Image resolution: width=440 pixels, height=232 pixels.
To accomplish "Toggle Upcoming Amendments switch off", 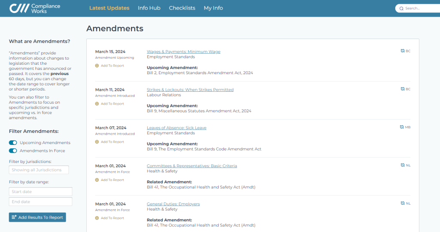I will pos(13,143).
